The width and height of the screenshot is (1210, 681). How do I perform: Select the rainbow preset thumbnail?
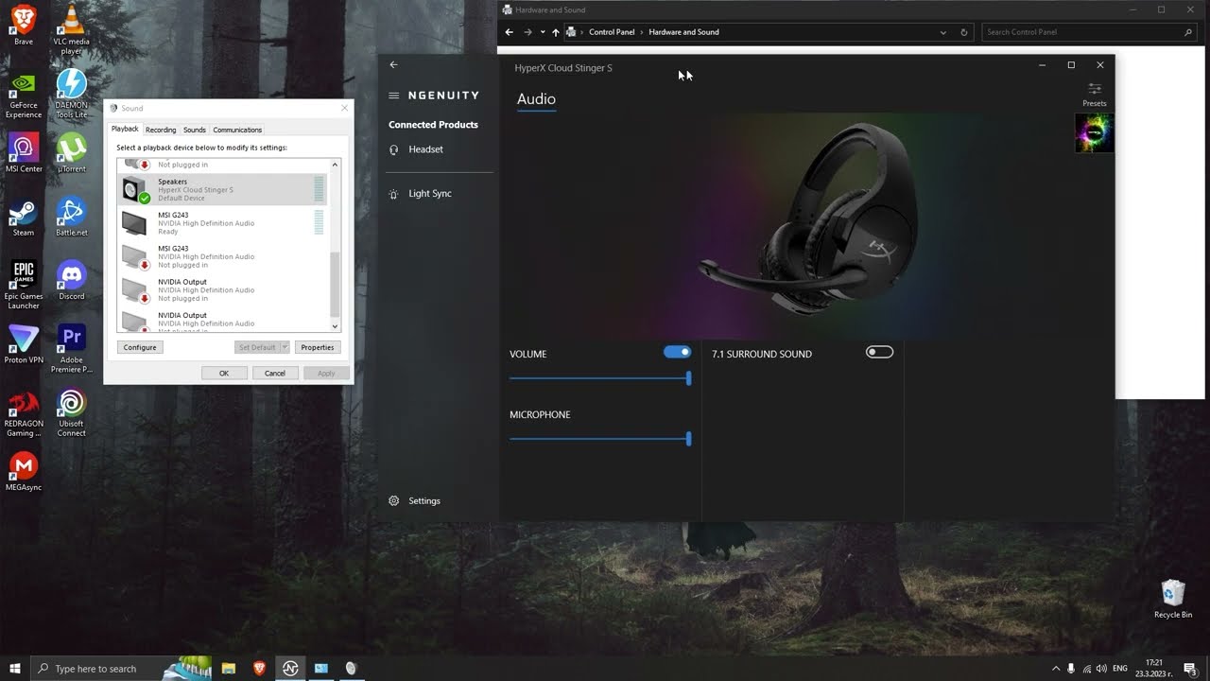1095,133
